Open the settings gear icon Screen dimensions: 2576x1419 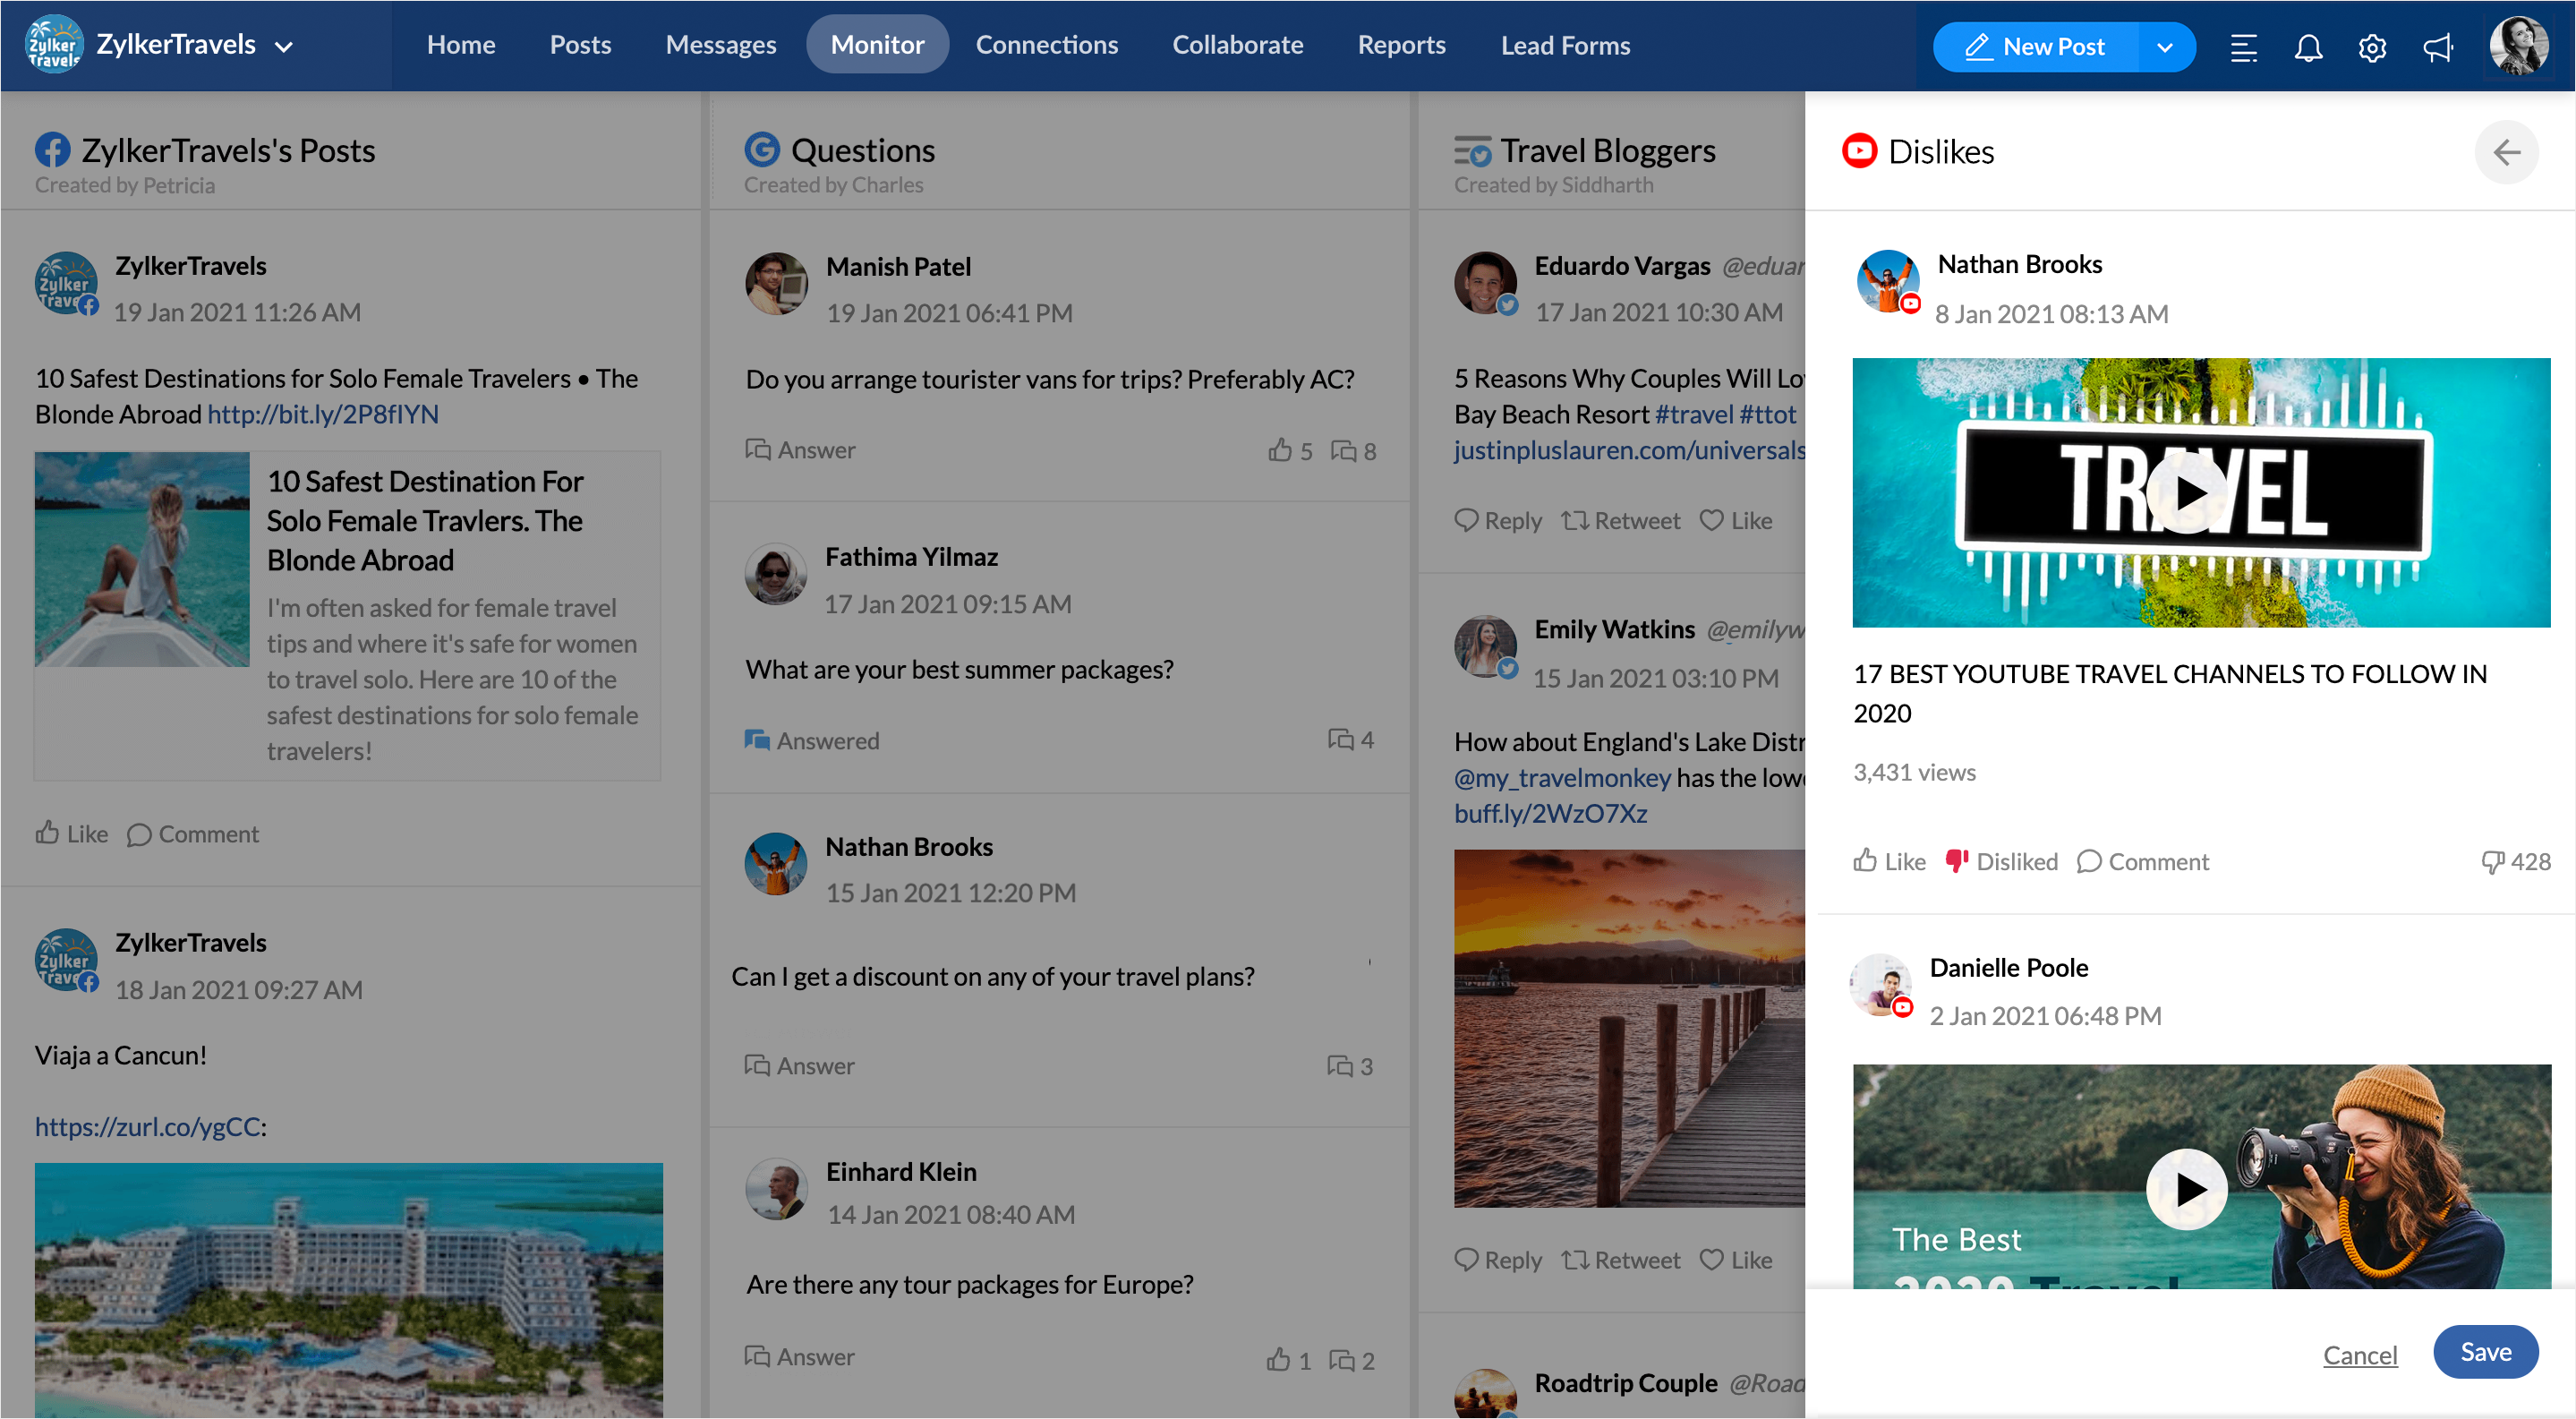pyautogui.click(x=2371, y=47)
